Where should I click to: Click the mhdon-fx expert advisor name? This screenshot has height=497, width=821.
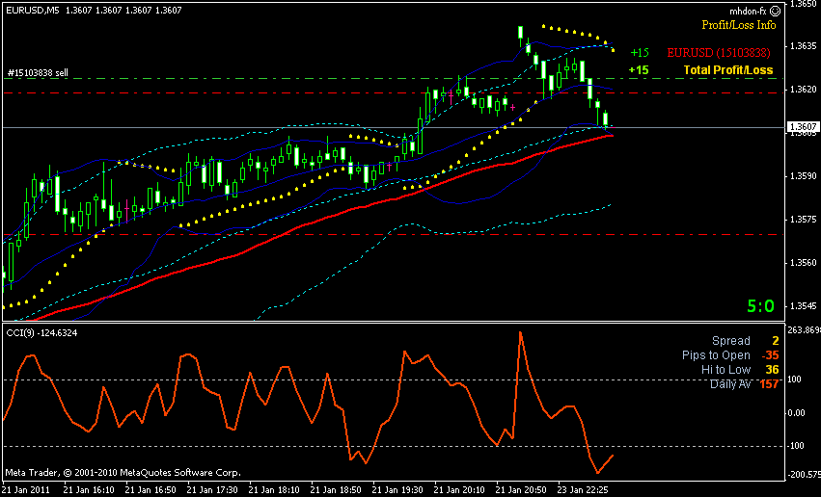[749, 11]
